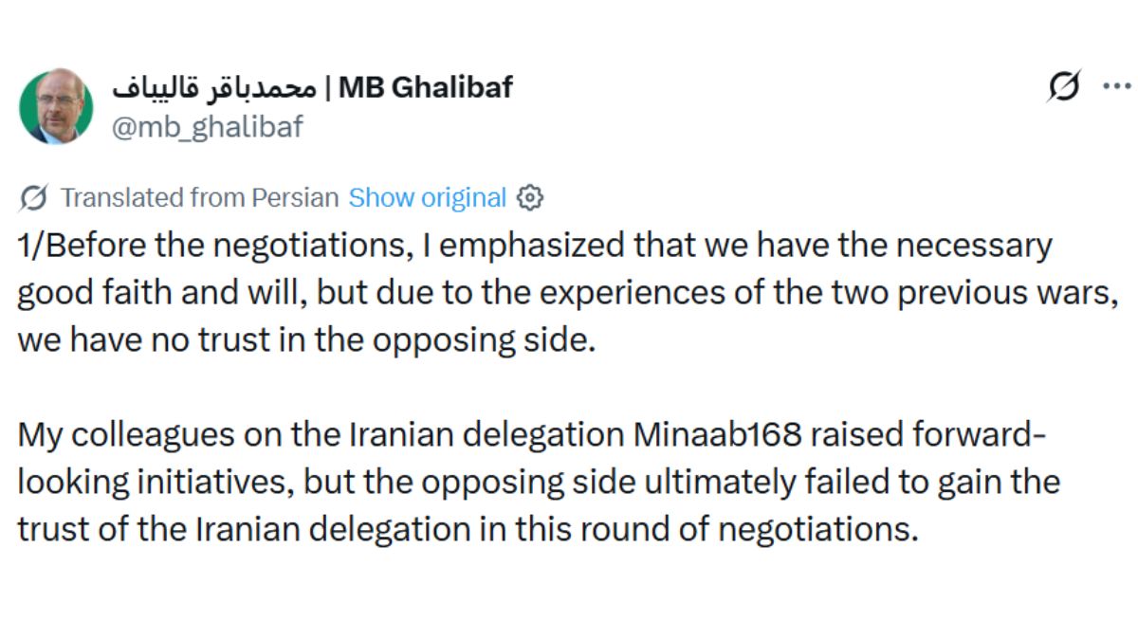Click the MB Ghalibaf display name
The height and width of the screenshot is (640, 1138).
click(x=426, y=88)
